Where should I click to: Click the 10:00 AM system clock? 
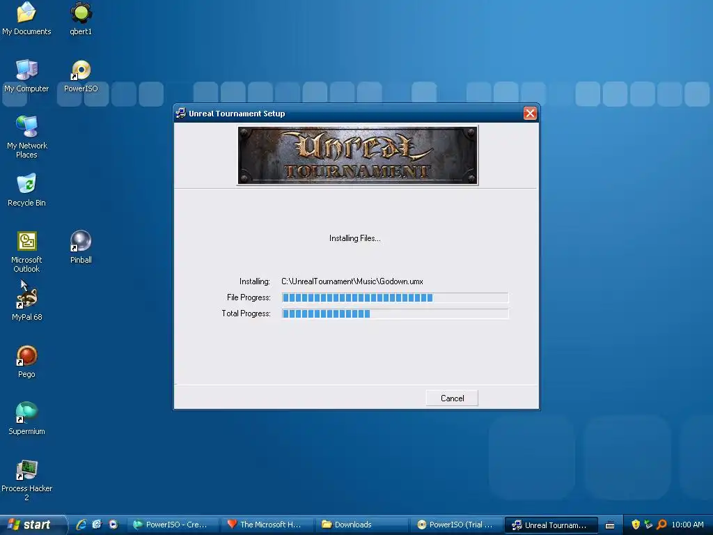coord(687,525)
